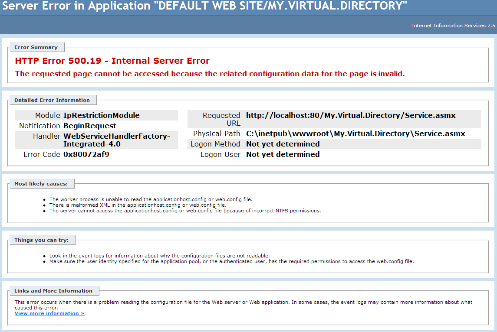Click the Requested URL value
Screen dimensions: 497x332
pyautogui.click(x=350, y=115)
